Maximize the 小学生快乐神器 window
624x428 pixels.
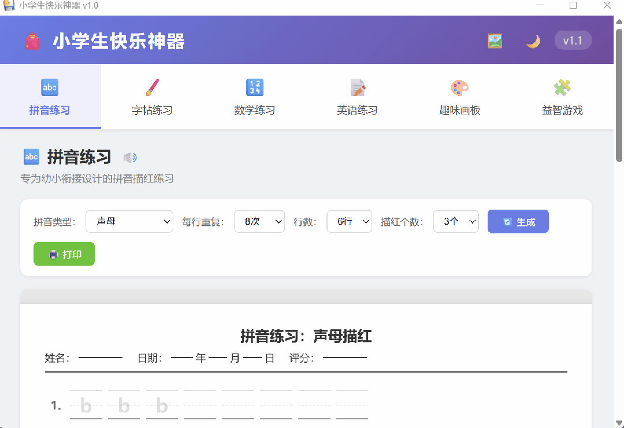coord(573,5)
